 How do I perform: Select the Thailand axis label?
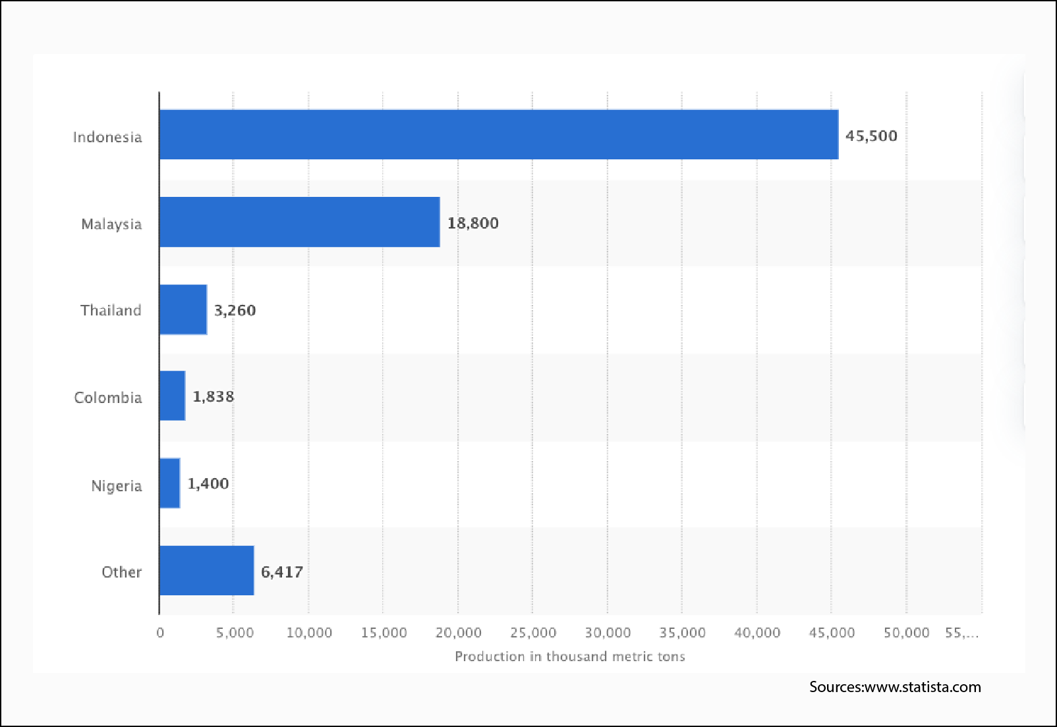click(x=111, y=310)
